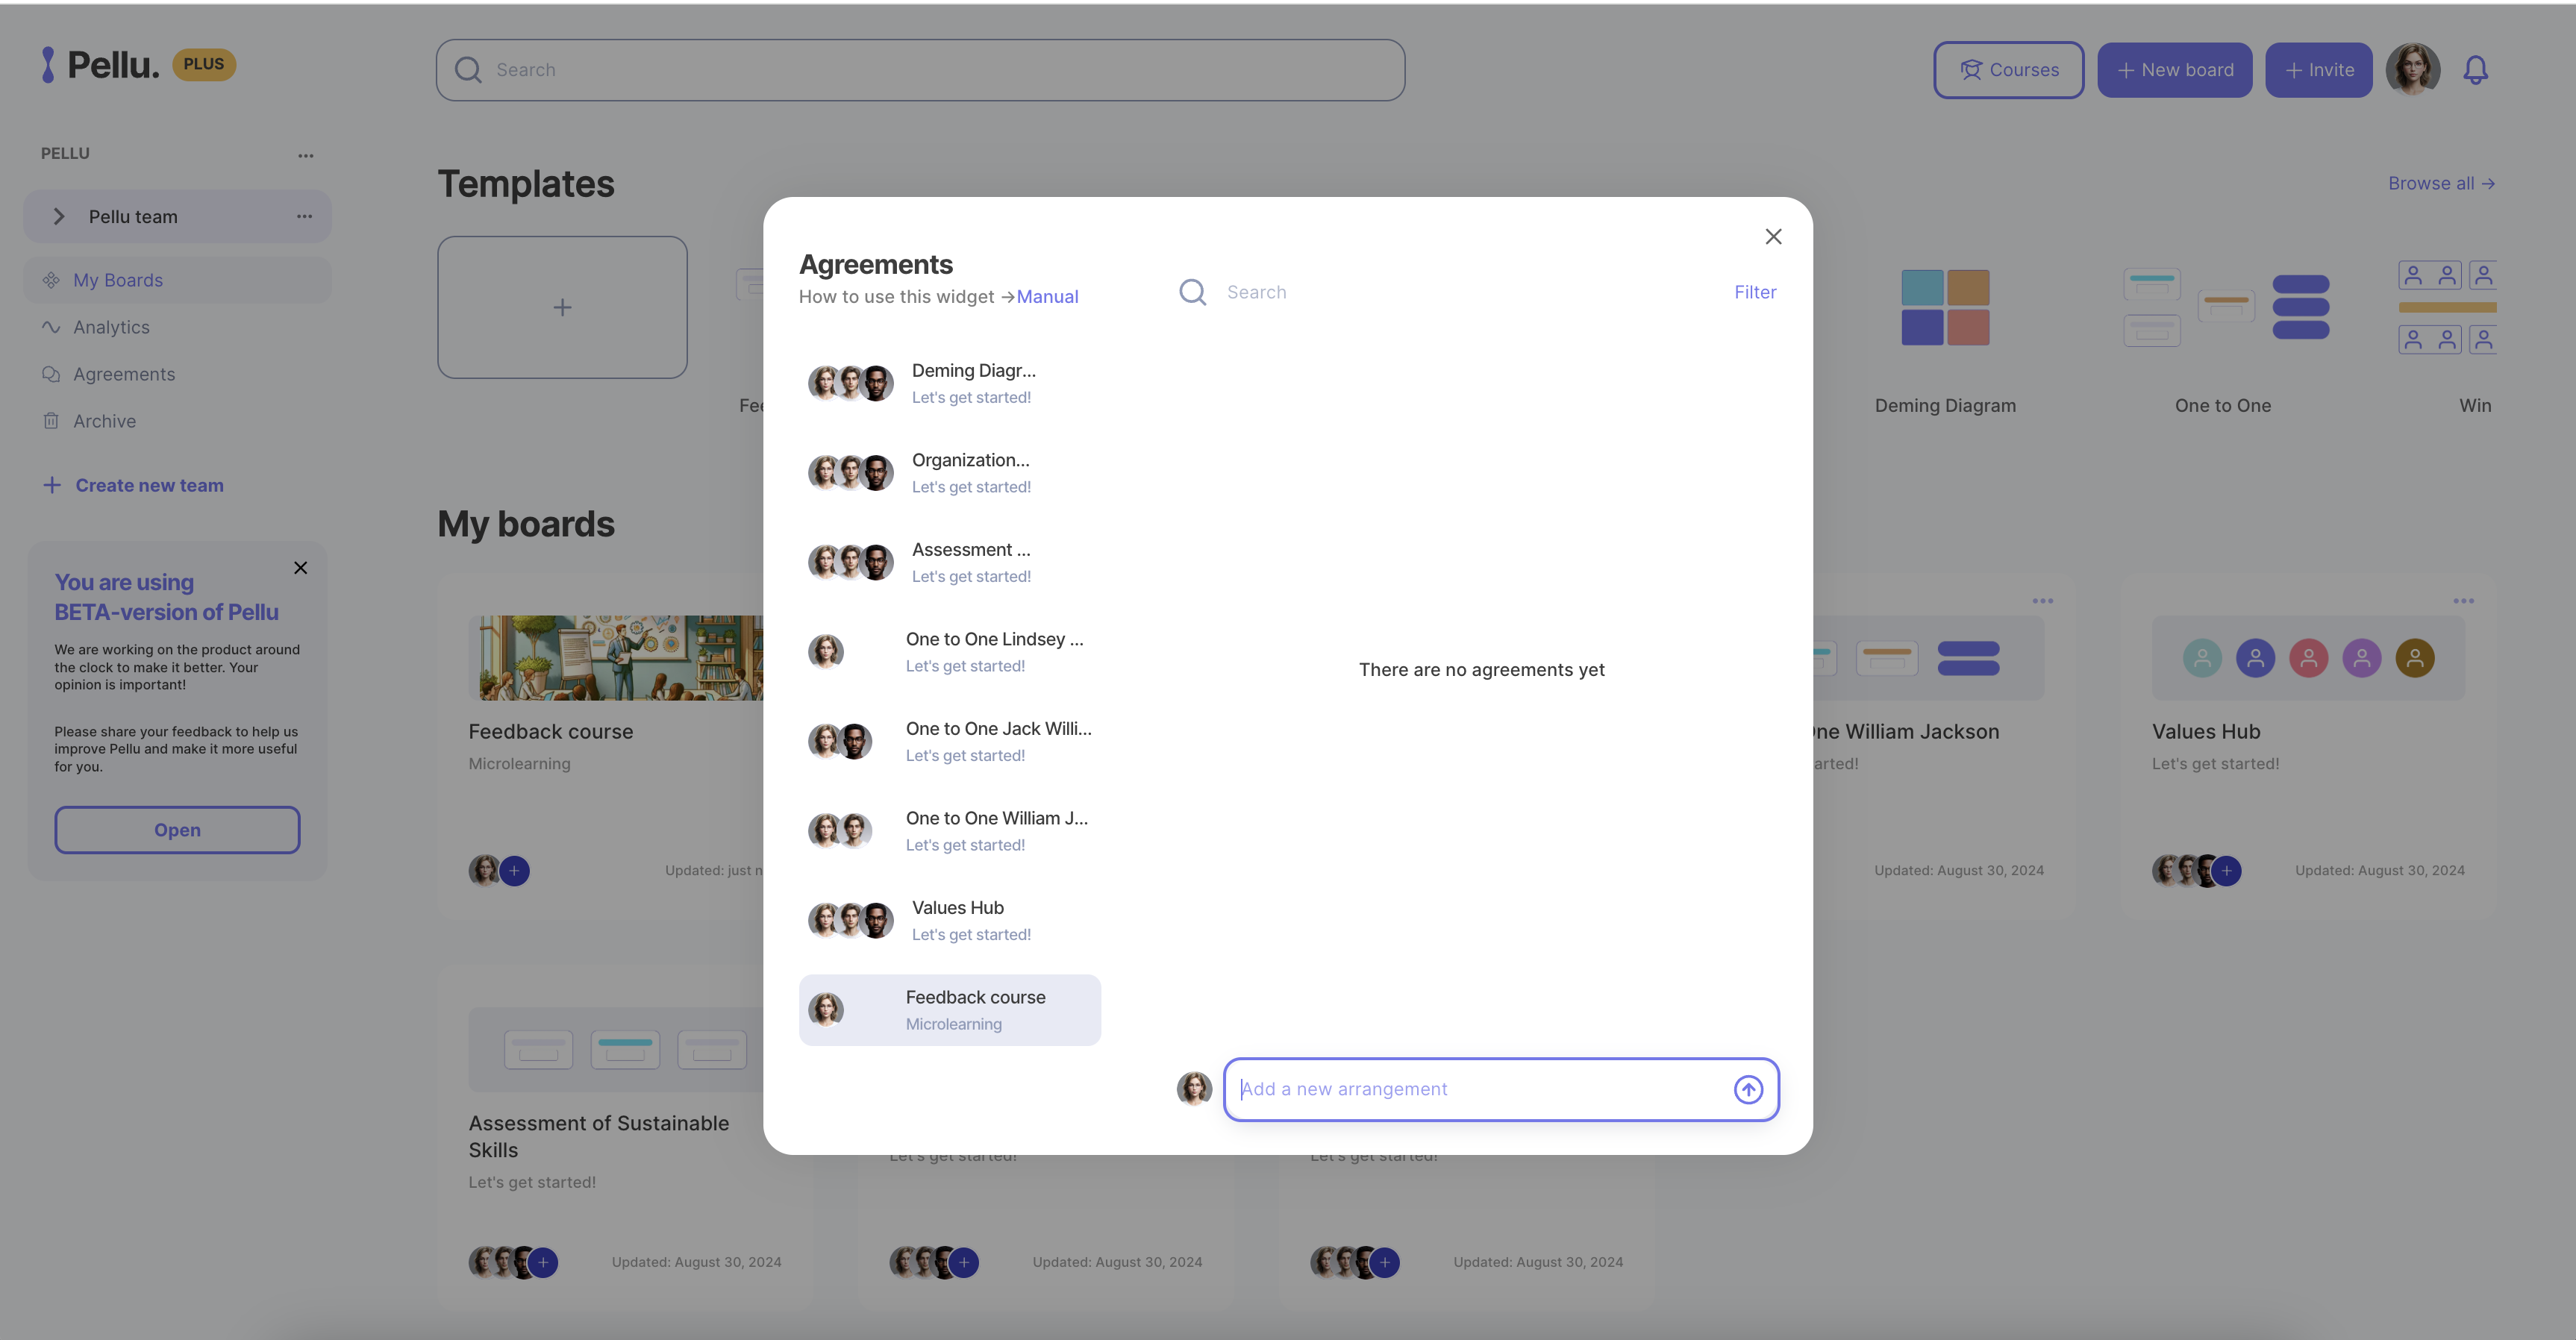Image resolution: width=2576 pixels, height=1340 pixels.
Task: Click the blank template plus tile
Action: point(562,308)
